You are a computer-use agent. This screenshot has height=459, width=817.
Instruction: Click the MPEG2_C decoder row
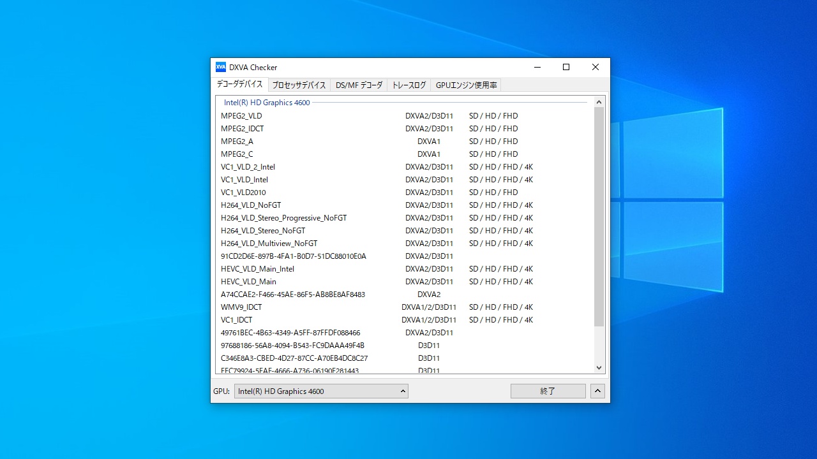404,154
